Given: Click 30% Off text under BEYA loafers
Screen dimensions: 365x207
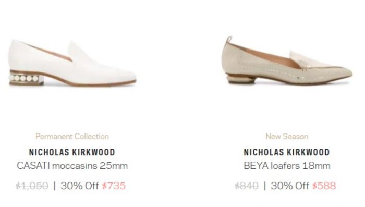Looking at the screenshot, I should coord(290,186).
